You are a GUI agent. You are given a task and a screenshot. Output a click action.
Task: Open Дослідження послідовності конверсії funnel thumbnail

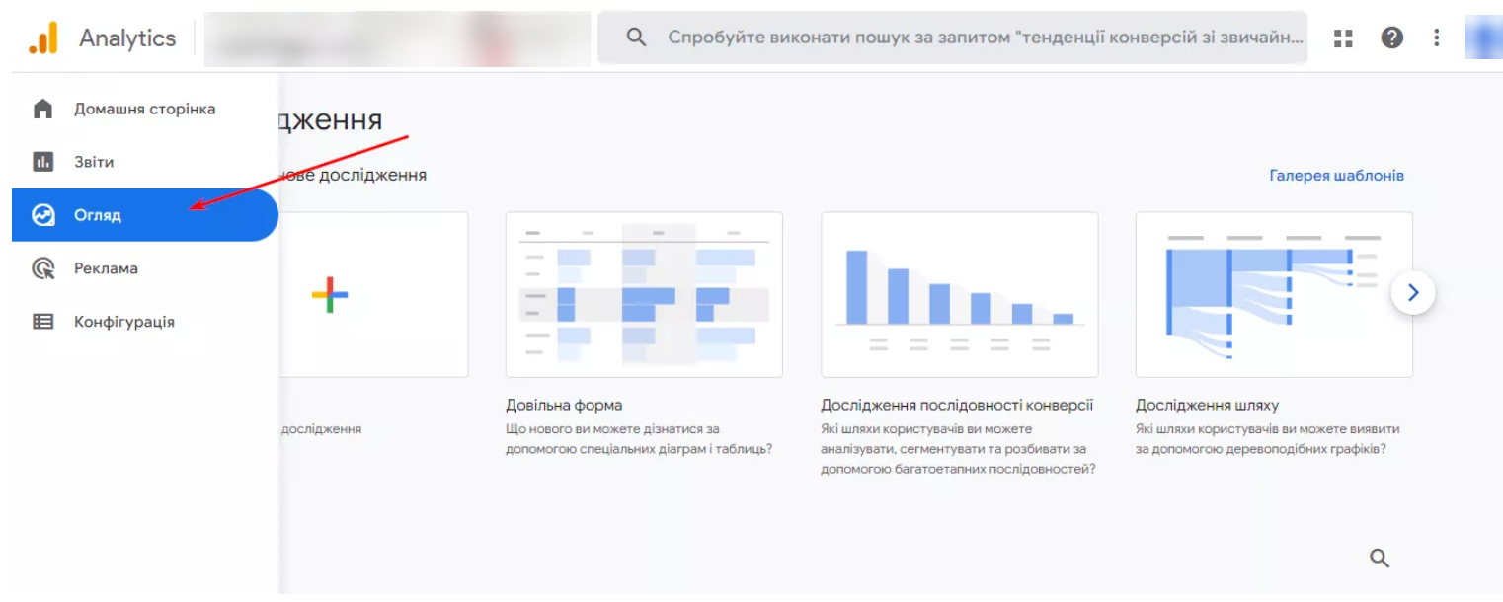click(959, 294)
